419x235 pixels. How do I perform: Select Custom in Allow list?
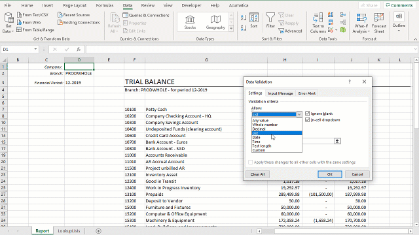[x=277, y=150]
